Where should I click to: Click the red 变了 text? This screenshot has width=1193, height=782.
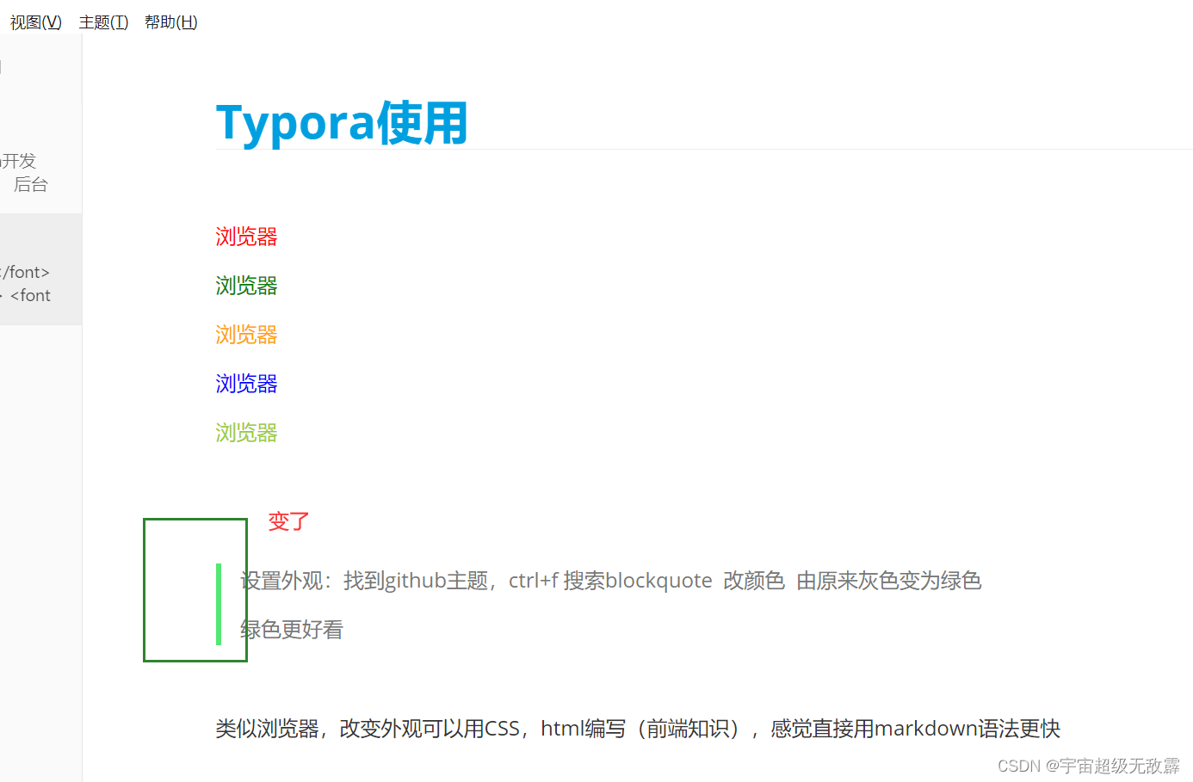[287, 521]
